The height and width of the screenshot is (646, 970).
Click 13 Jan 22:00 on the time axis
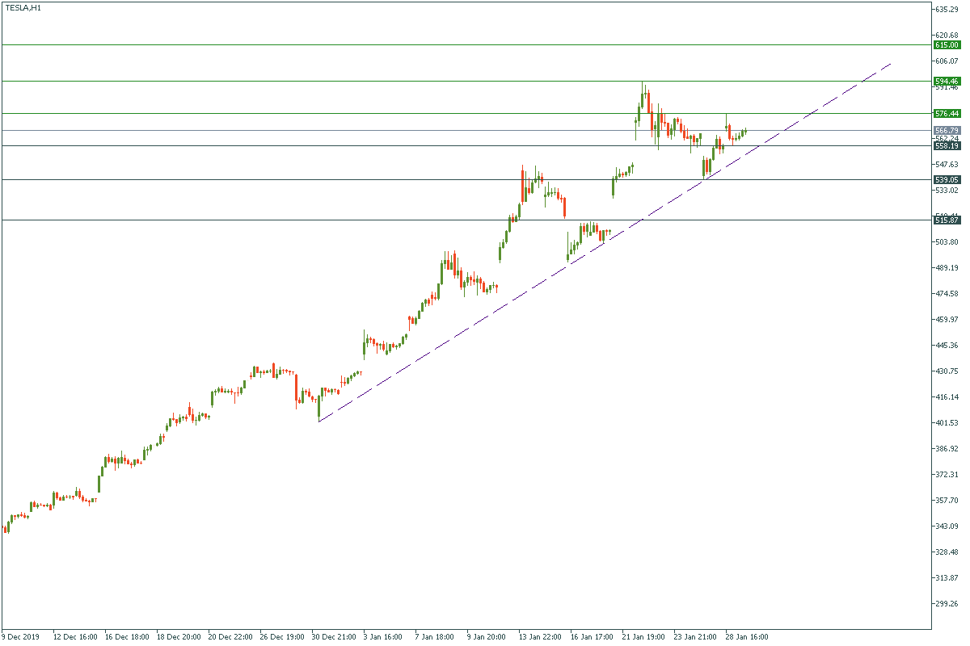540,636
